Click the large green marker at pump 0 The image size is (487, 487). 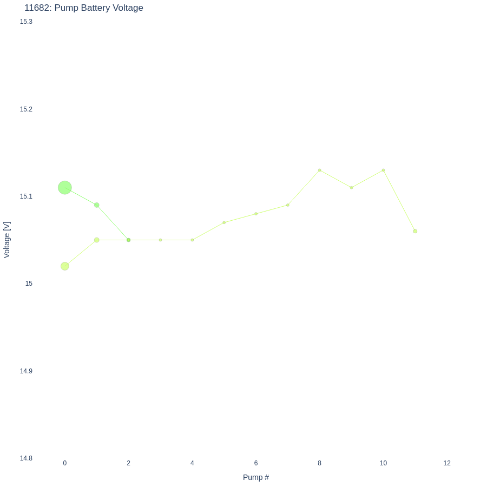tap(65, 188)
